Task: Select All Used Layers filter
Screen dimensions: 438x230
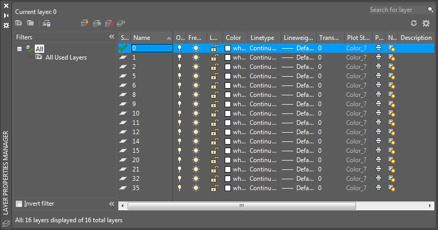Action: click(66, 58)
